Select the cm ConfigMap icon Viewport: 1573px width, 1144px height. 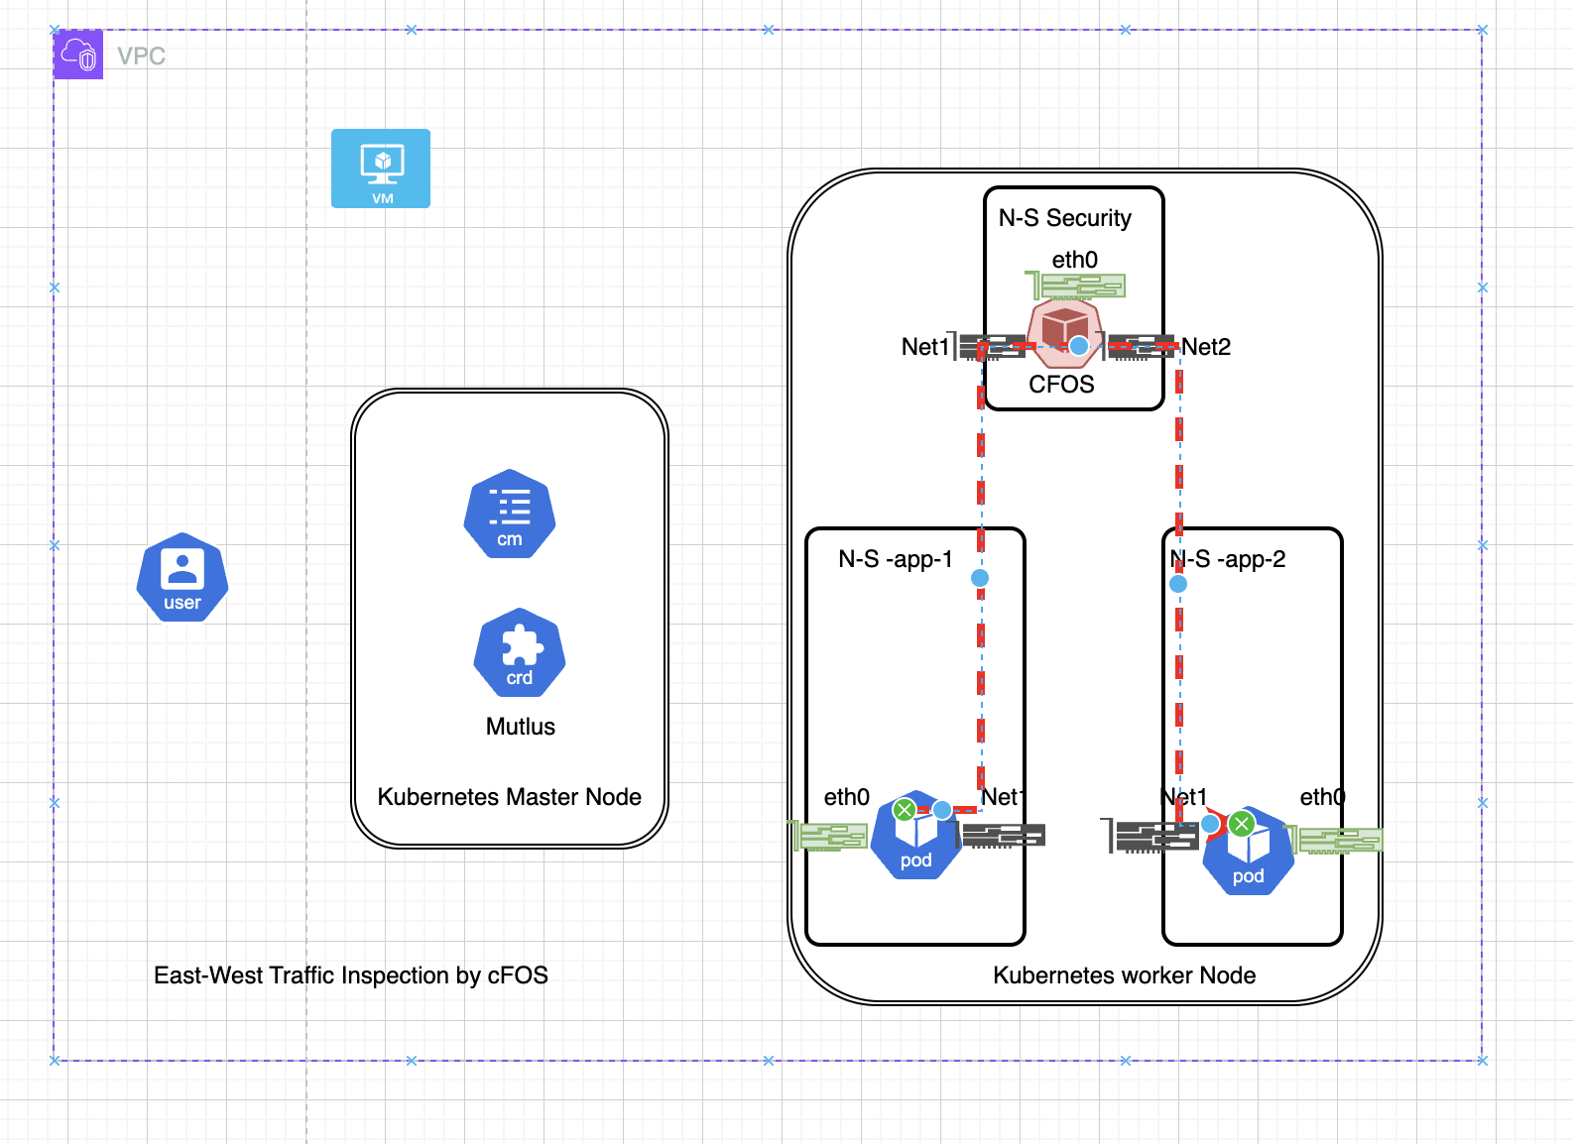point(510,514)
